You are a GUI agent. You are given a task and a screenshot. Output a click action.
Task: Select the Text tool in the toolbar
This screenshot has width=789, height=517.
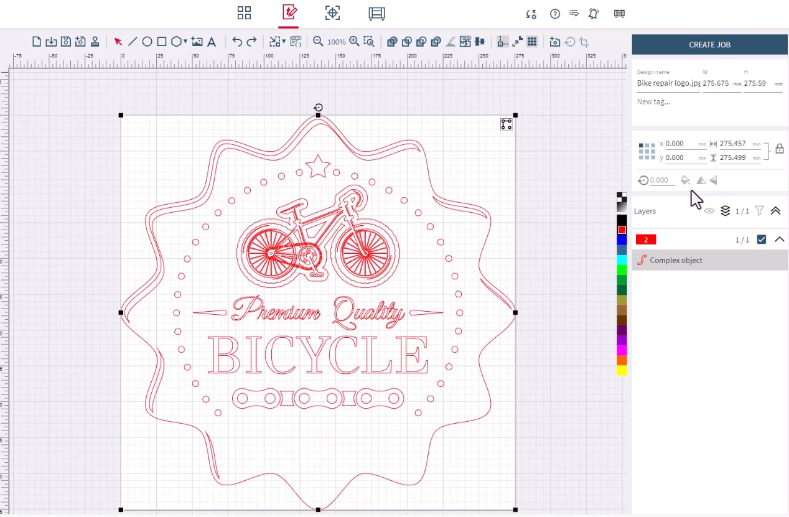coord(212,42)
